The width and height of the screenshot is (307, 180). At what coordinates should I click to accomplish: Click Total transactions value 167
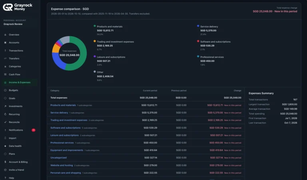(295, 100)
